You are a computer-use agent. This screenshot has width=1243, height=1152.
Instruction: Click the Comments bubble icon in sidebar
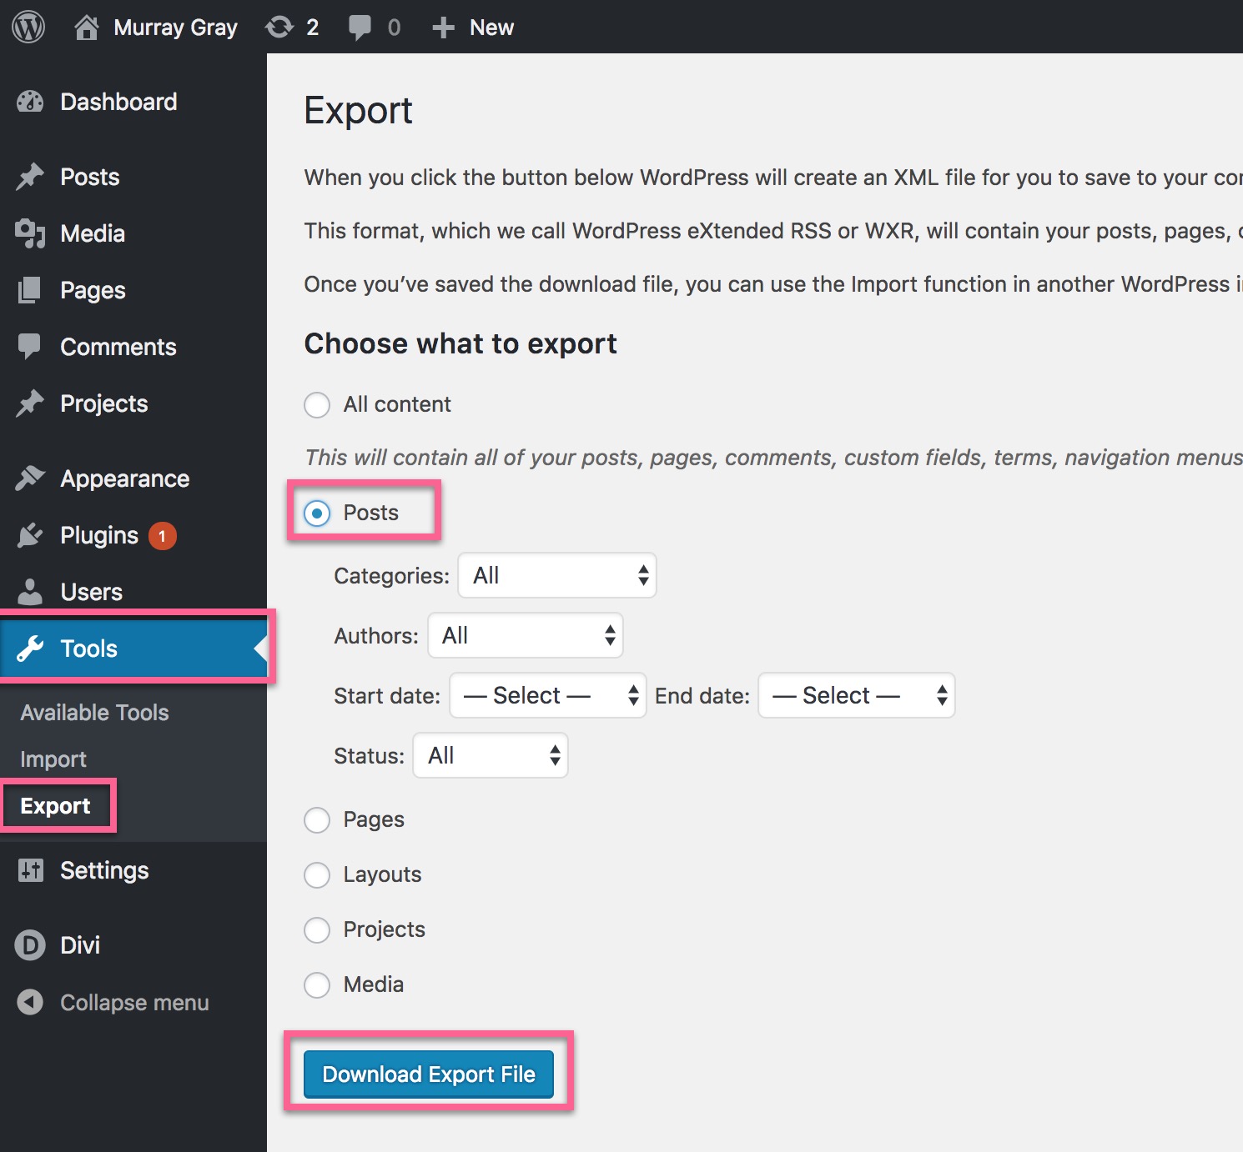(30, 347)
